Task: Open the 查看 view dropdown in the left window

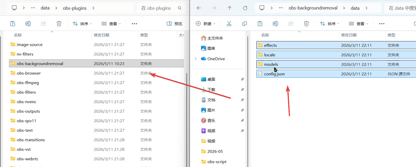Action: pos(111,24)
